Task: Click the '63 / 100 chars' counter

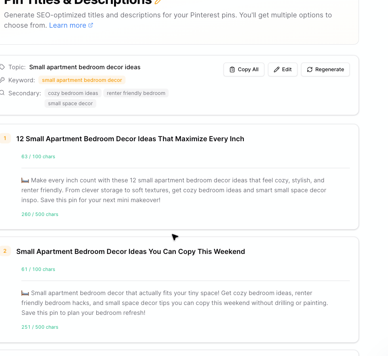Action: [38, 157]
